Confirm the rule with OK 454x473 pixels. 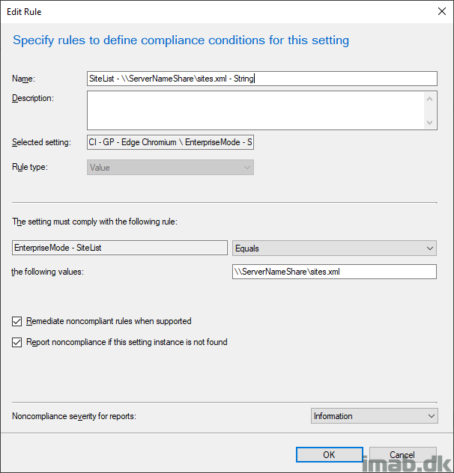(x=329, y=454)
